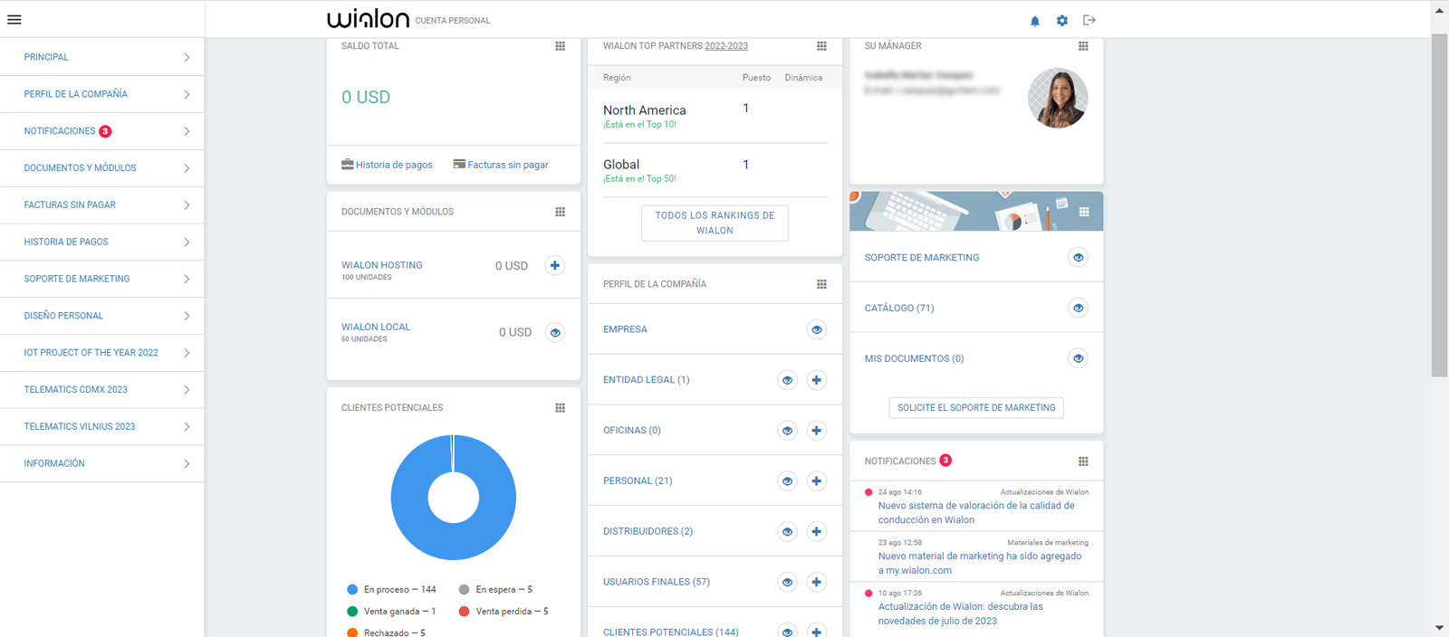Add new Oficinas entry with plus icon

[817, 431]
